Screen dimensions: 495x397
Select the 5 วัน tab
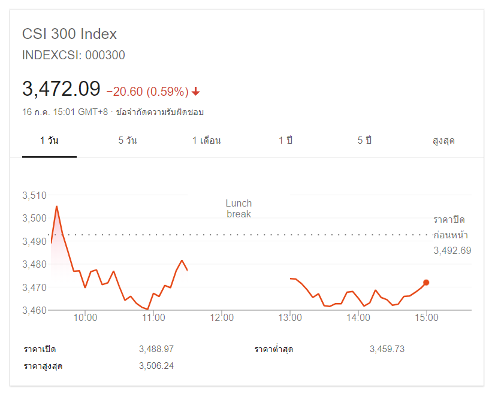pos(128,141)
